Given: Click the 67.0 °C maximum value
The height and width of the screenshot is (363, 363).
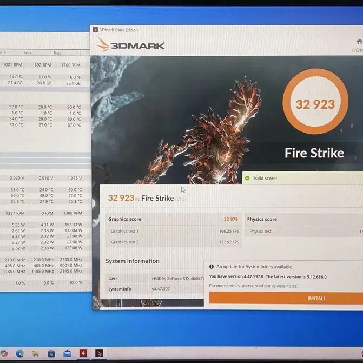Looking at the screenshot, I should pyautogui.click(x=74, y=125).
